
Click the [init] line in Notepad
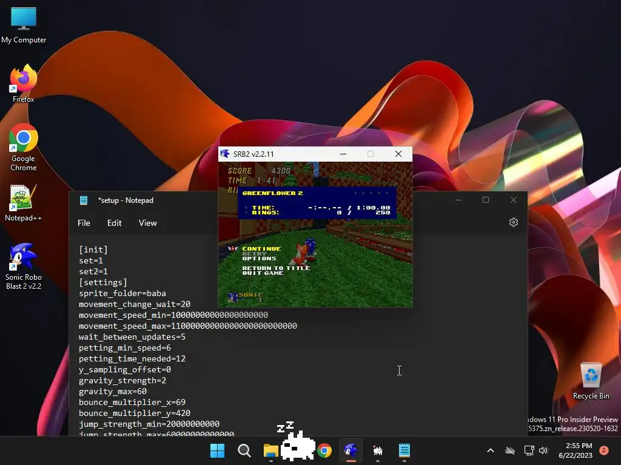pos(93,250)
